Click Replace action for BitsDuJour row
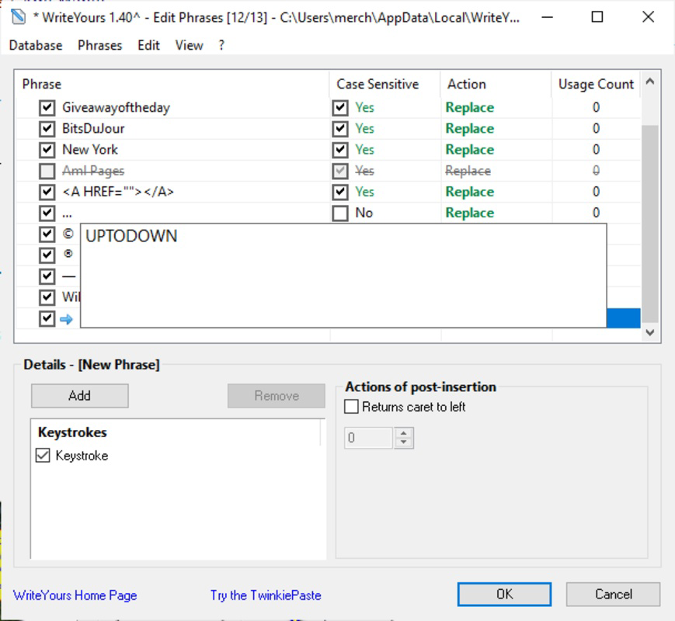The image size is (675, 621). click(470, 129)
